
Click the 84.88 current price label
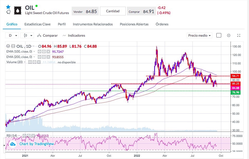pyautogui.click(x=236, y=88)
